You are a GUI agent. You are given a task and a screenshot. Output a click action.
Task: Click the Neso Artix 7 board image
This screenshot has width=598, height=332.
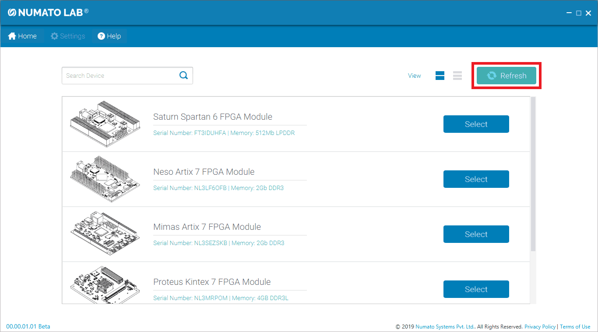(106, 179)
